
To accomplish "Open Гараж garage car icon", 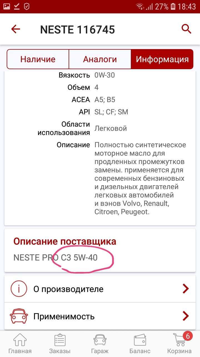I will coord(100,340).
